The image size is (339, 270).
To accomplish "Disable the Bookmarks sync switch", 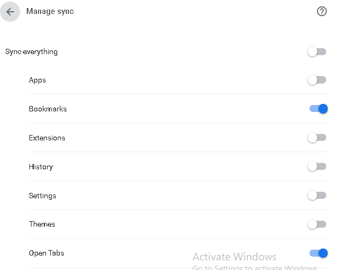I will pos(318,109).
